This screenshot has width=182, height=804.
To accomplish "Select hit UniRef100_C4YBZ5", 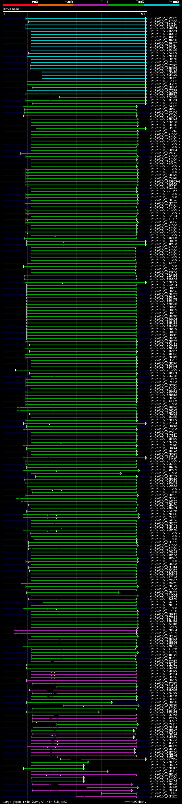I will click(163, 683).
